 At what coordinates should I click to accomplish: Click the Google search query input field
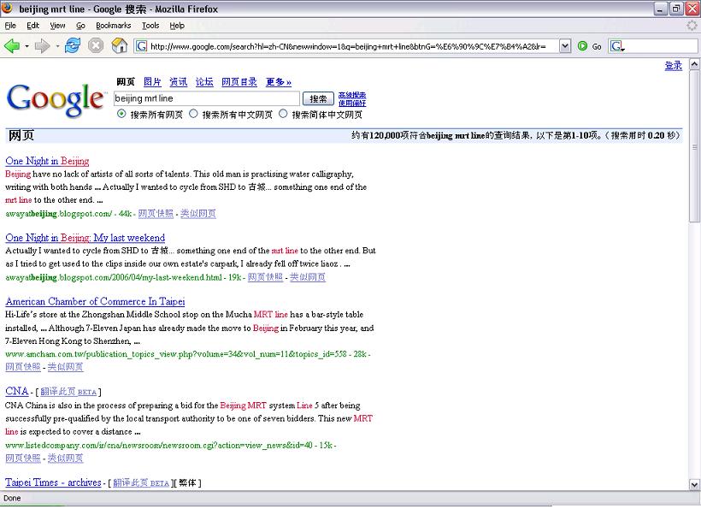pyautogui.click(x=207, y=98)
